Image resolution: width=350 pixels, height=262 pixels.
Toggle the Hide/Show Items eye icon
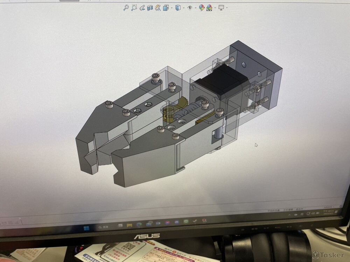click(x=190, y=8)
